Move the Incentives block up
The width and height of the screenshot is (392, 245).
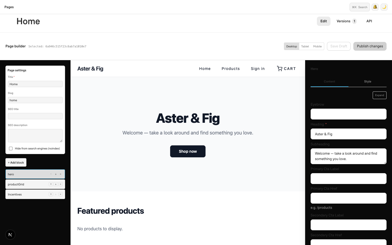51,194
